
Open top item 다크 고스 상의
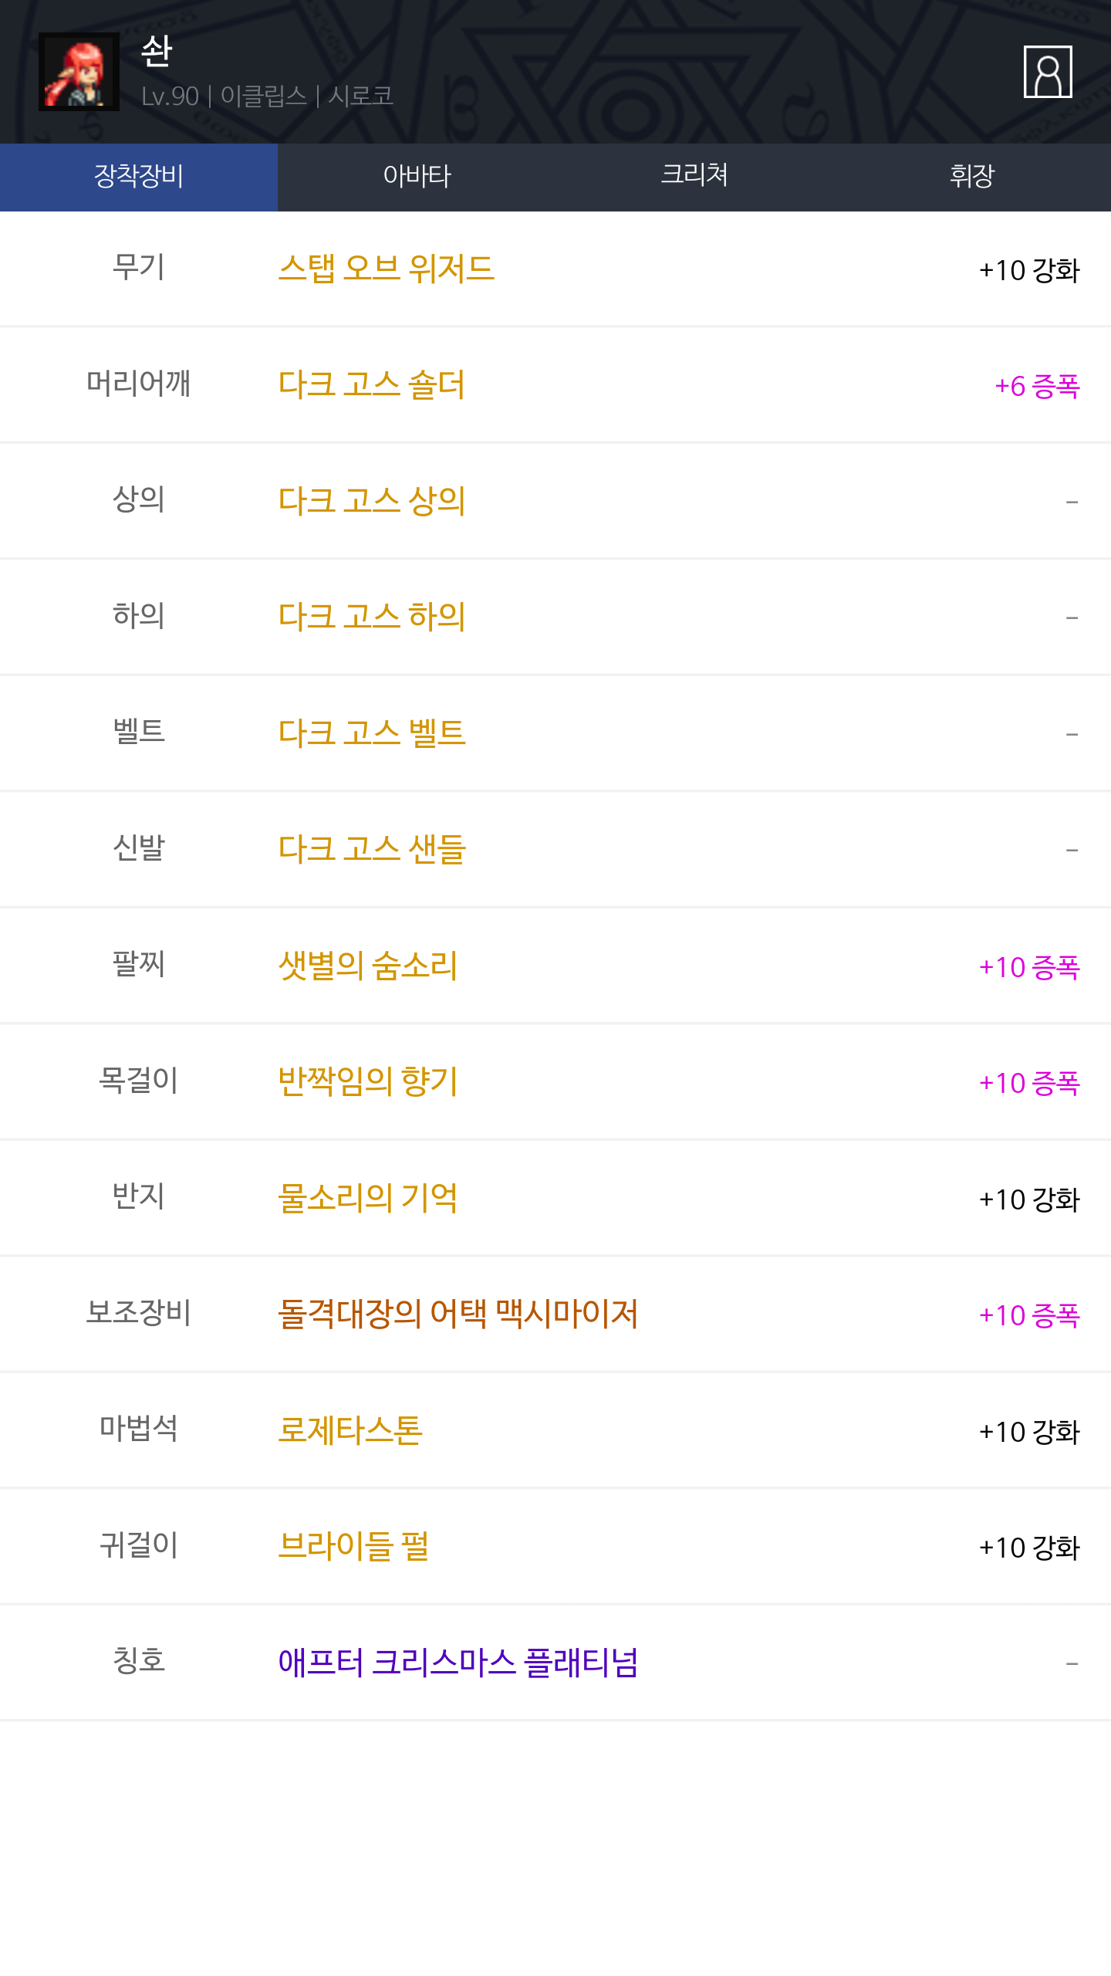click(371, 500)
